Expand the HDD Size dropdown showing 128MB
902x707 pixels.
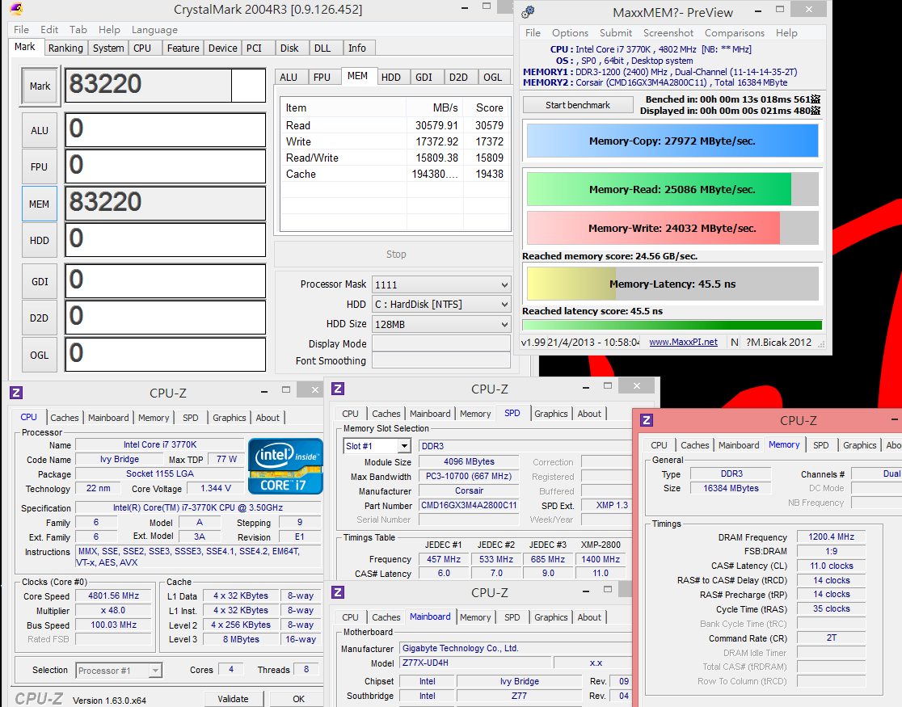[441, 324]
